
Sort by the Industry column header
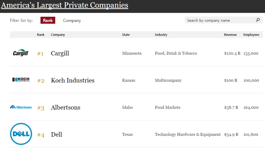pos(161,35)
